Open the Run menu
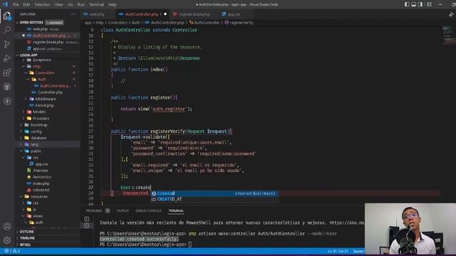The width and height of the screenshot is (456, 256). 81,5
